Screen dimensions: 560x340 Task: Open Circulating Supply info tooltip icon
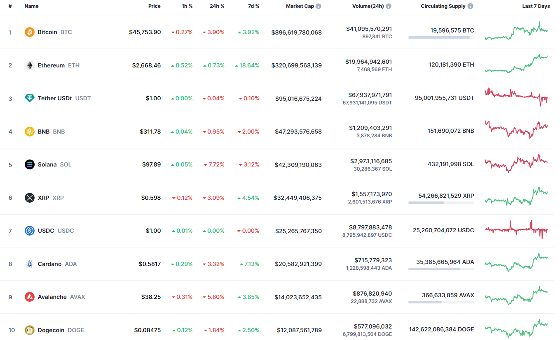click(x=471, y=7)
